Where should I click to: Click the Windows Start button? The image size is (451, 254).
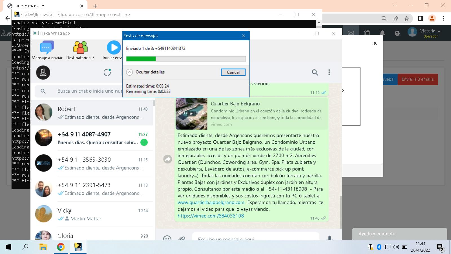(8, 247)
